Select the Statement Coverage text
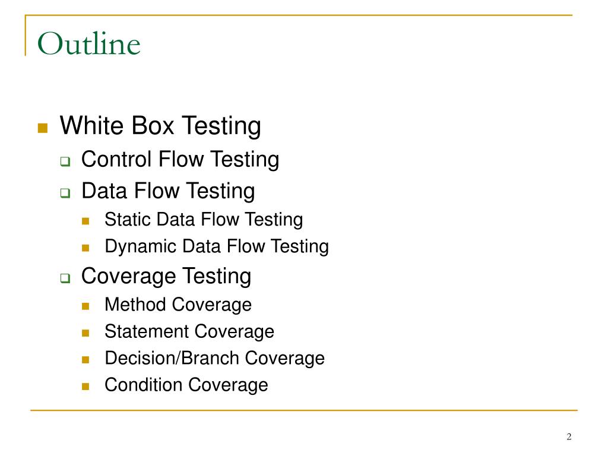The image size is (608, 456). [189, 332]
